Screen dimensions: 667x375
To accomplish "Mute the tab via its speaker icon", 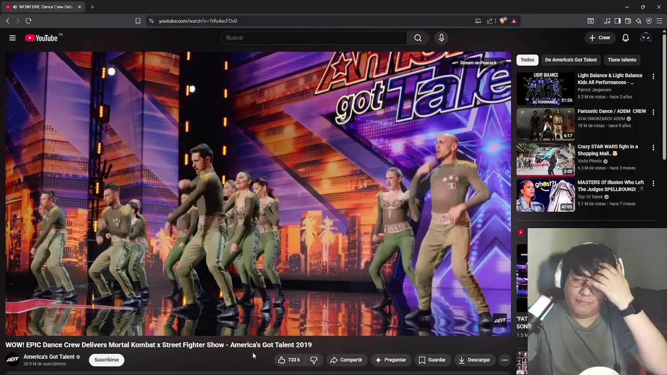I will 15,7.
